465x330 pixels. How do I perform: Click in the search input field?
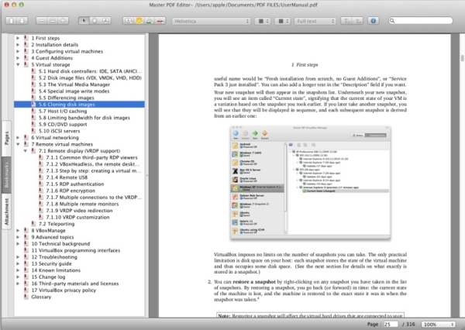pyautogui.click(x=421, y=21)
